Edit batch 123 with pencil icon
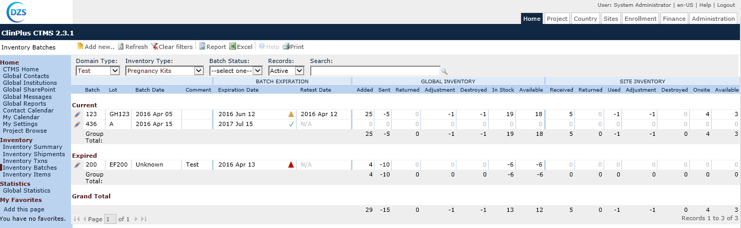The image size is (741, 228). click(x=77, y=114)
